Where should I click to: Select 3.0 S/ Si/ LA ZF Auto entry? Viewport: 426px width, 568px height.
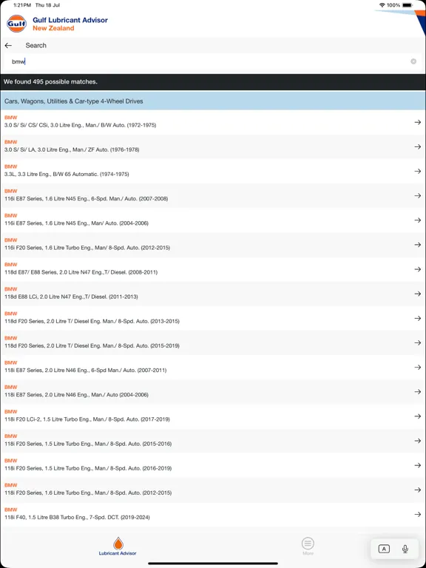[x=213, y=146]
